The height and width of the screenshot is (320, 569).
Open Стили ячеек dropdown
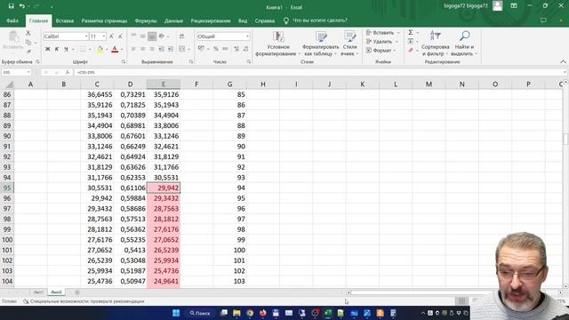pos(349,44)
